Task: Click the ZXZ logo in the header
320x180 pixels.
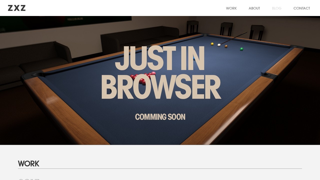Action: click(16, 8)
